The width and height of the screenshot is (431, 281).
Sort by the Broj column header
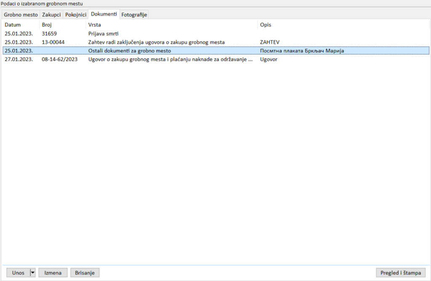point(47,25)
